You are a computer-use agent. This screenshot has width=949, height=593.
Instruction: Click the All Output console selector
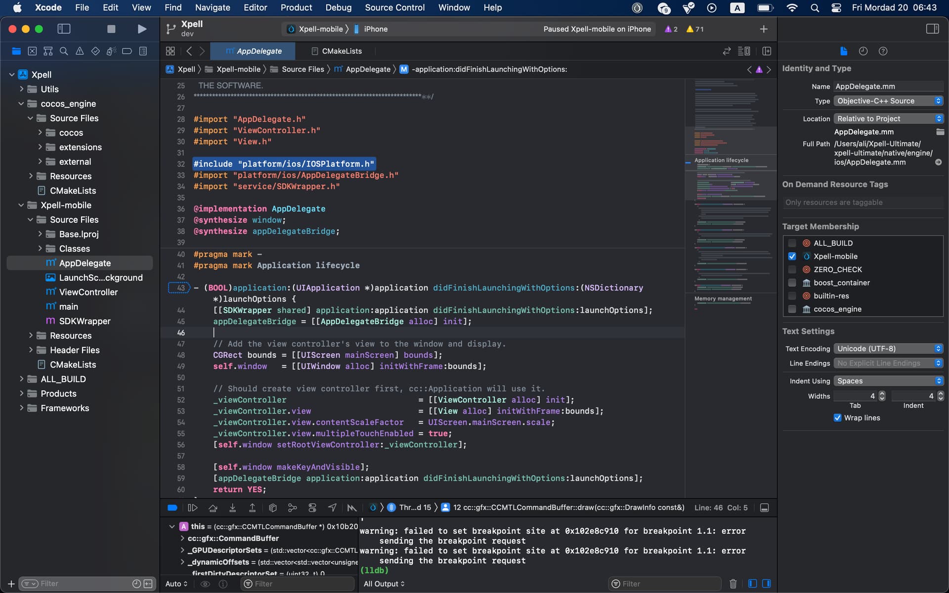tap(384, 584)
